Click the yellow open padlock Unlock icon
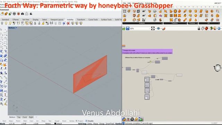Viewport: 222px width, 125px height. click(43, 23)
